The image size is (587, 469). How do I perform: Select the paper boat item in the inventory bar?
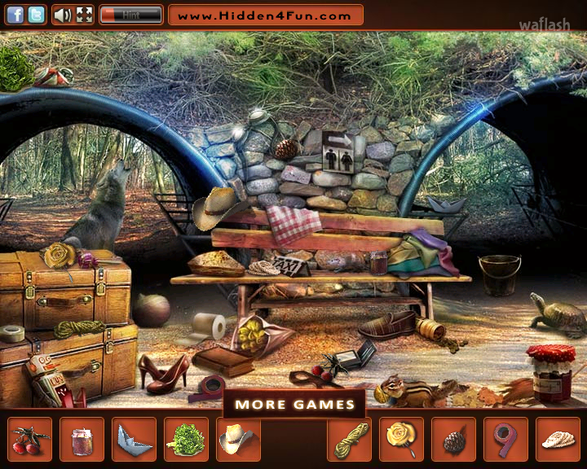134,439
